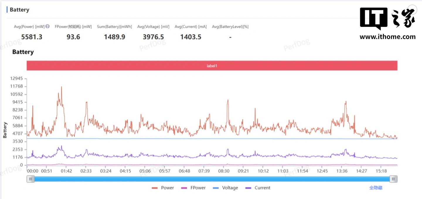Click the collapse circle button at top right

click(x=412, y=9)
